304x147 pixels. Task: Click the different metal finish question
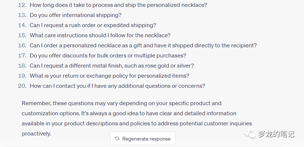(112, 66)
